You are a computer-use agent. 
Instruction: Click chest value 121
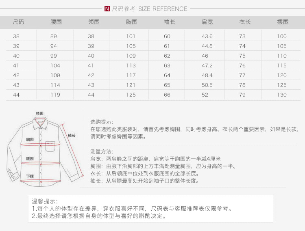(131, 85)
